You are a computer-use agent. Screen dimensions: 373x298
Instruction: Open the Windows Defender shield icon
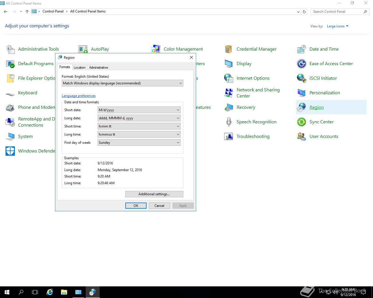pos(10,151)
